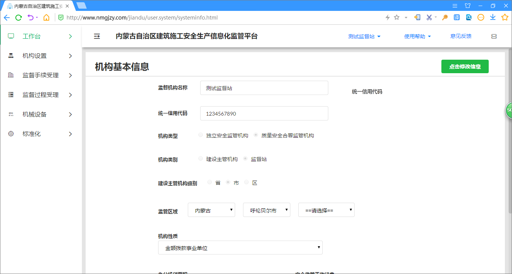Screen dimensions: 512x274
Task: Click the building icon beside 监督手续受理
Action: click(x=11, y=75)
